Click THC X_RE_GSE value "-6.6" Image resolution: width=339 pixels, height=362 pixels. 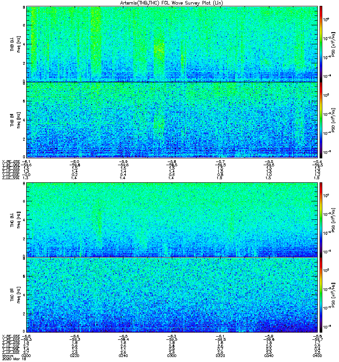(75, 336)
